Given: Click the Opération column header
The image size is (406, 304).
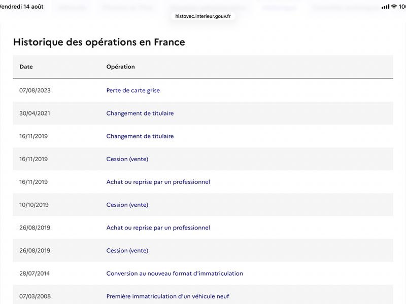Looking at the screenshot, I should pyautogui.click(x=120, y=67).
